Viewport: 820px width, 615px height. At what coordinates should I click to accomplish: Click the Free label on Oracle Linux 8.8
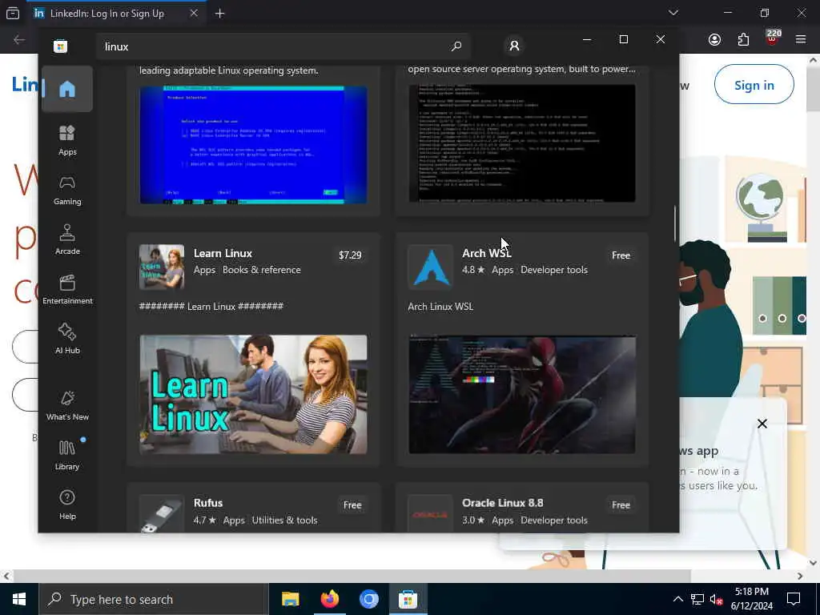pyautogui.click(x=621, y=504)
